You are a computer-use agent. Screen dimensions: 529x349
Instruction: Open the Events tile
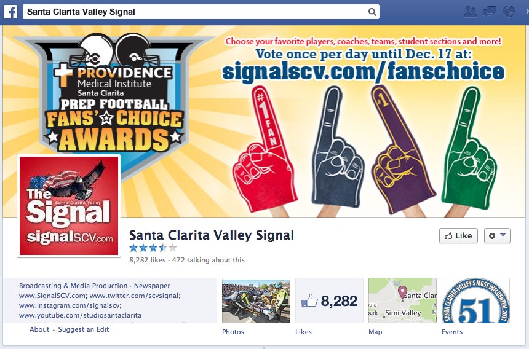[x=475, y=300]
